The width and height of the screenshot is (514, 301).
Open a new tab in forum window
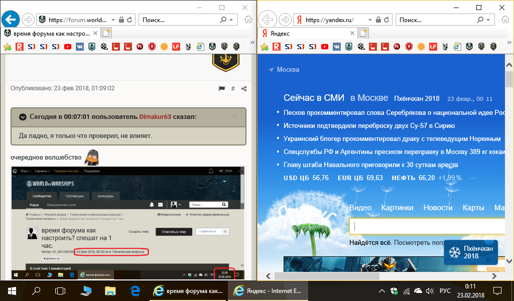[106, 33]
